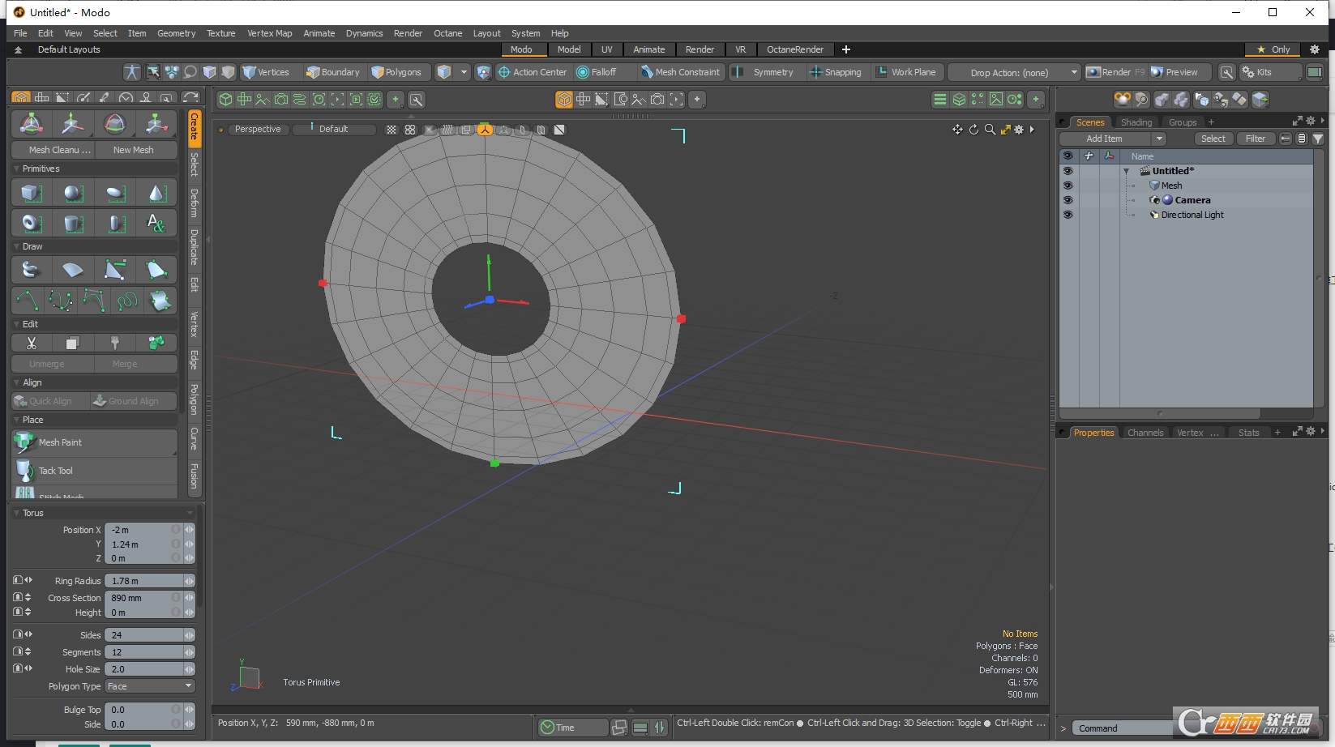Viewport: 1335px width, 747px height.
Task: Click the viewport pan arrows icon
Action: (957, 130)
